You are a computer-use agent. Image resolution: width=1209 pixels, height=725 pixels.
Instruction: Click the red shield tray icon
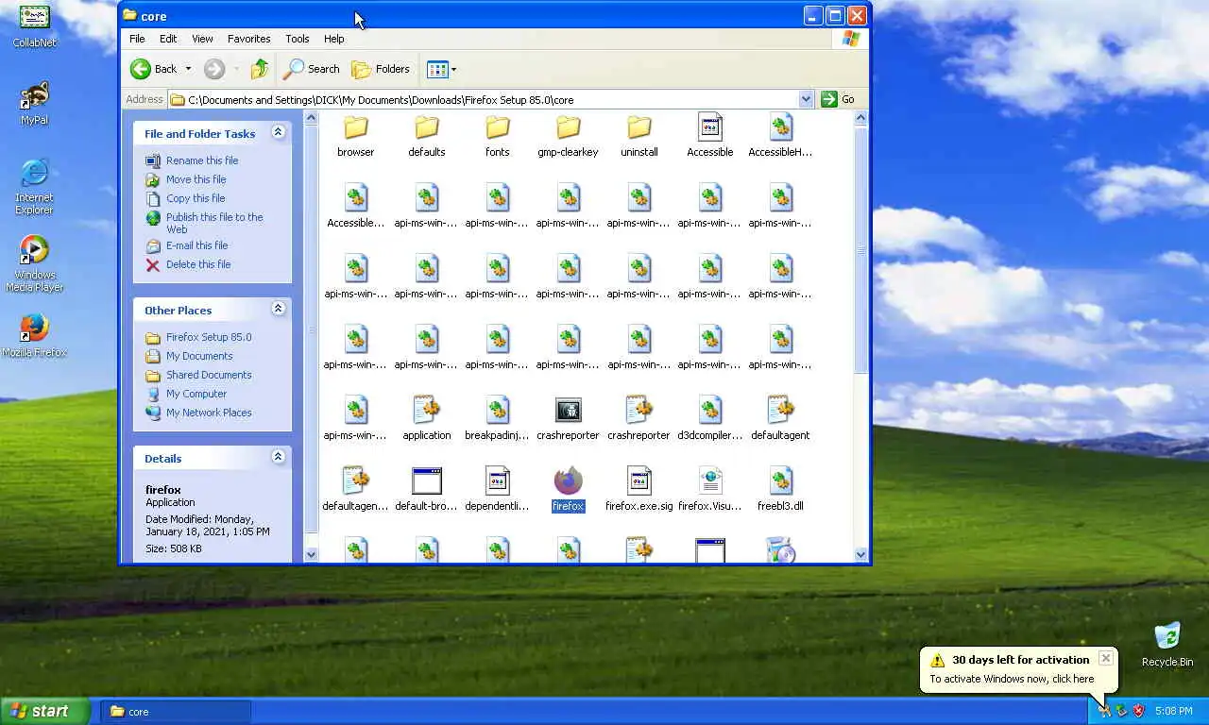pos(1138,711)
